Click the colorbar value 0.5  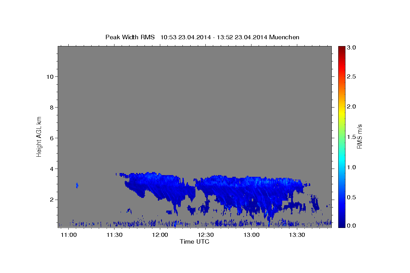pos(351,198)
